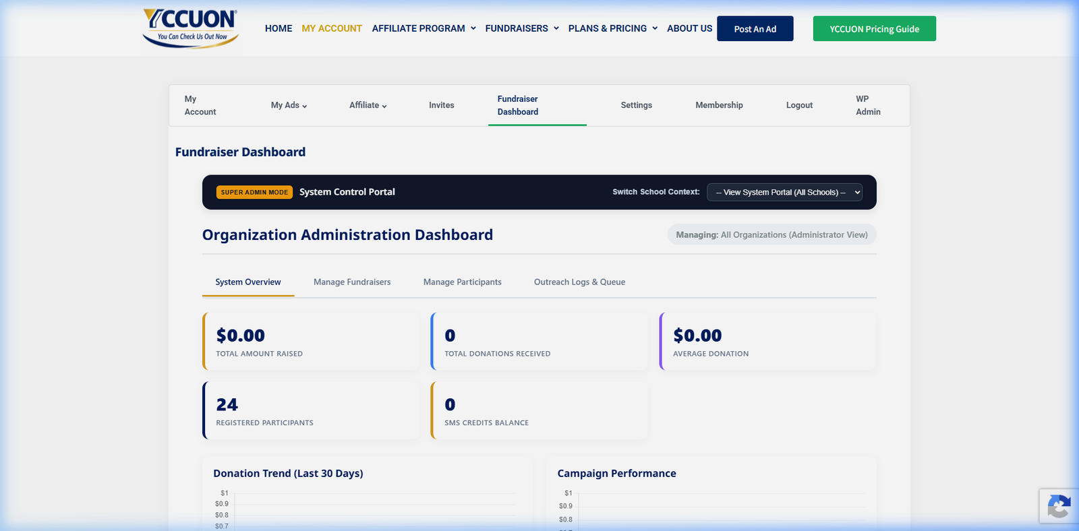Screen dimensions: 1079x531
Task: Click the SUPER ADMIN MODE badge
Action: coord(254,192)
